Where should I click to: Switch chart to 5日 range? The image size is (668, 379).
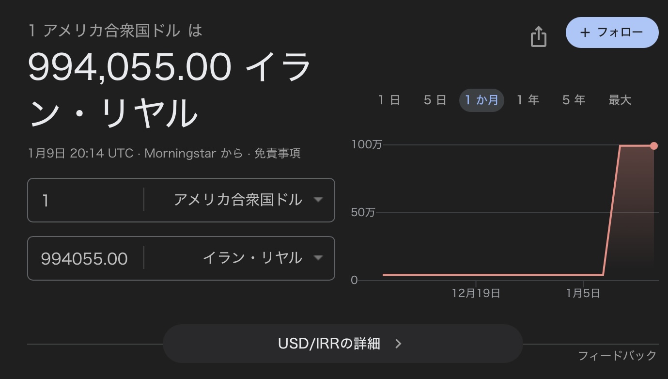point(435,100)
